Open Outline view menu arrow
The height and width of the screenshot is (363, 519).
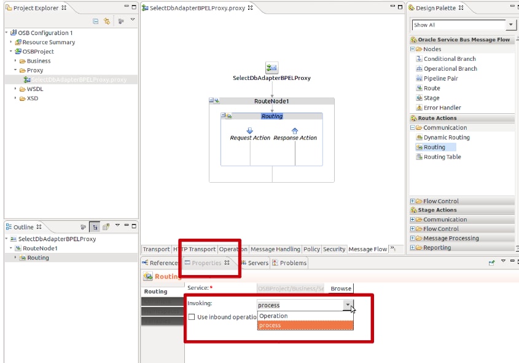click(x=117, y=225)
